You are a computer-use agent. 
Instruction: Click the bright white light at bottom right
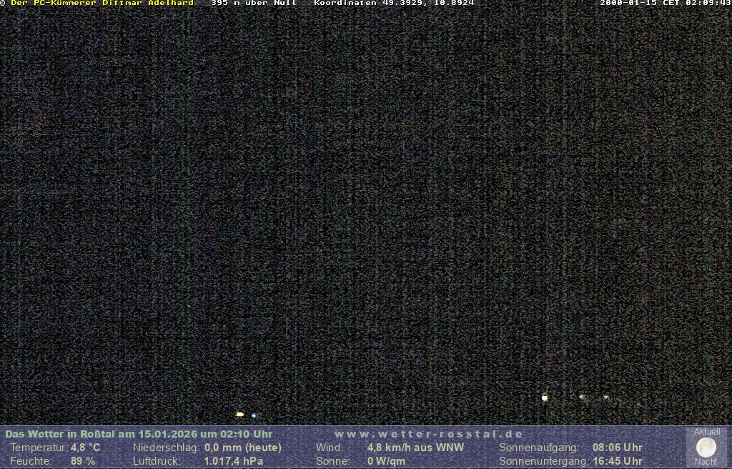[x=545, y=398]
